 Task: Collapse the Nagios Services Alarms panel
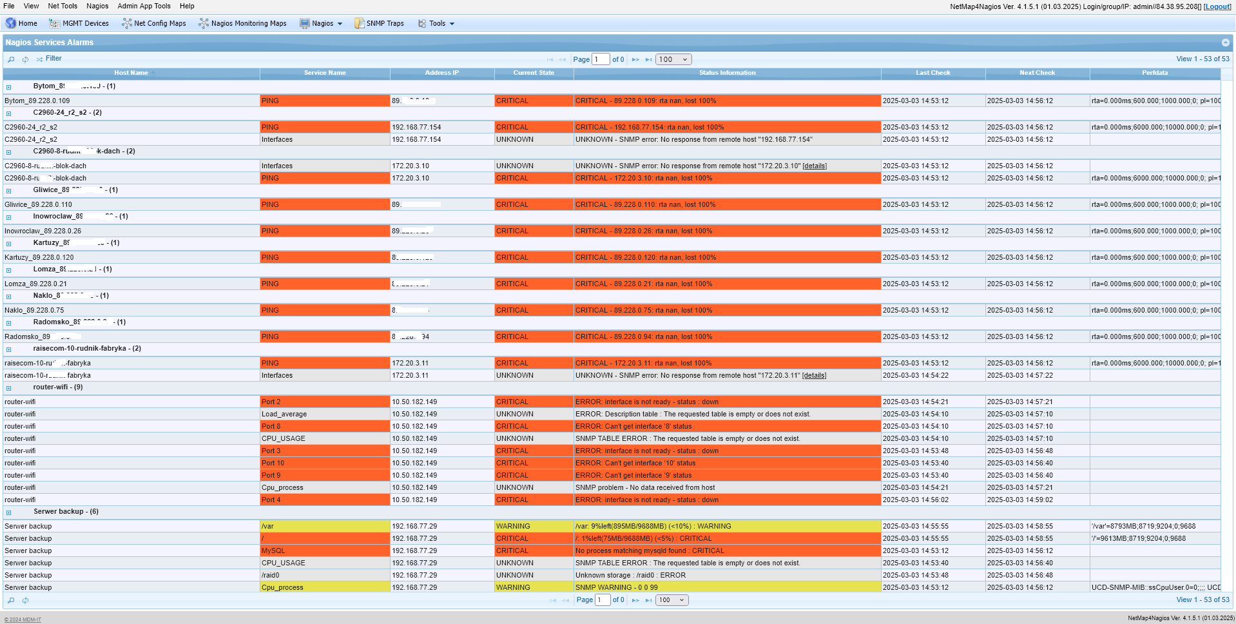1225,43
